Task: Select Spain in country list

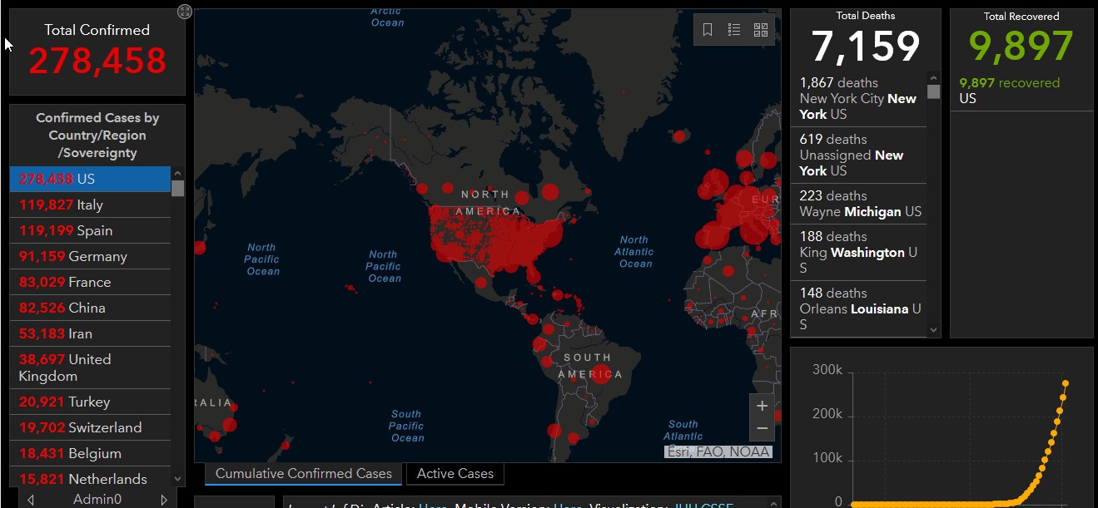Action: pos(90,230)
